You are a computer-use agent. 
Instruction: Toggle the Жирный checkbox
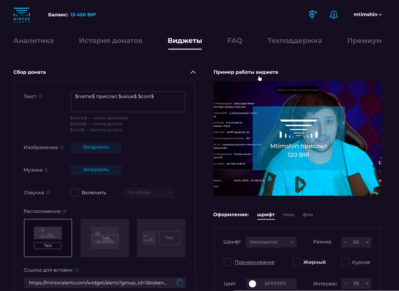tap(296, 262)
